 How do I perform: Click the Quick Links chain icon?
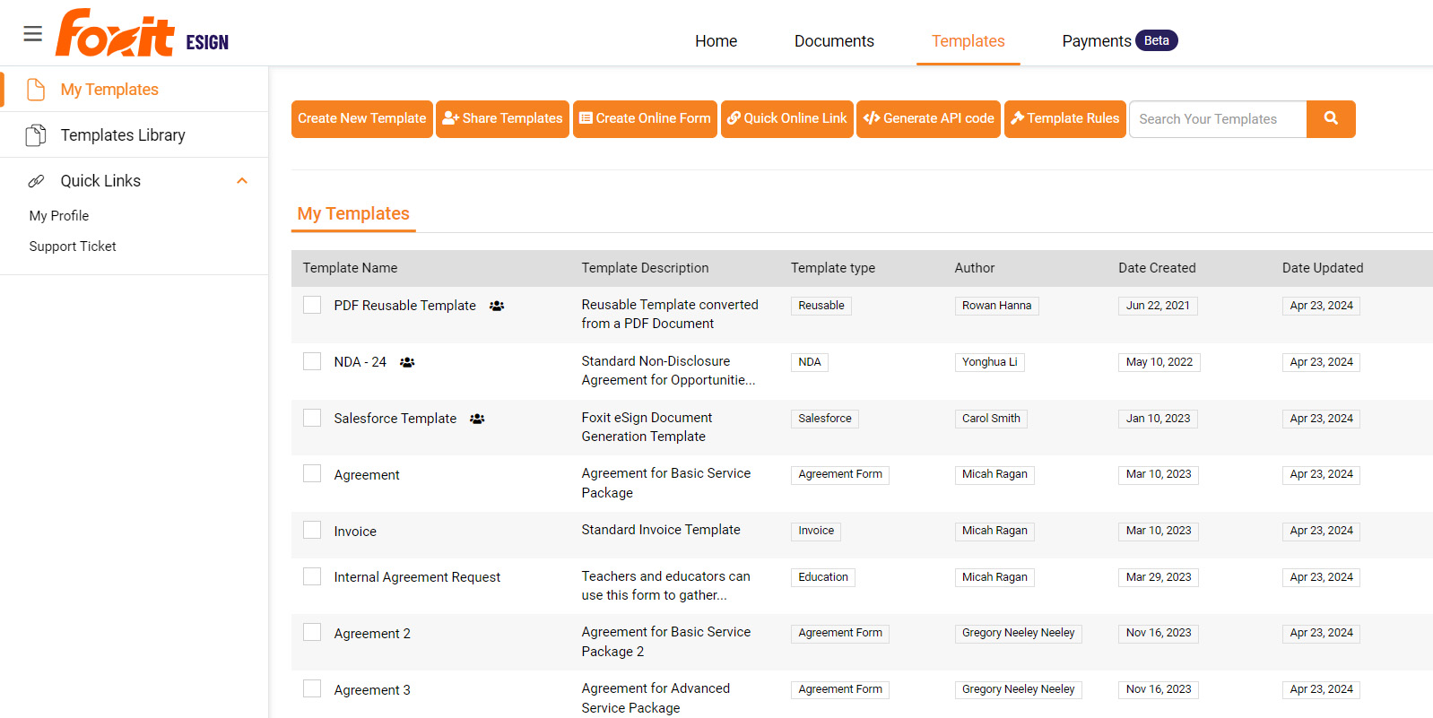click(36, 181)
